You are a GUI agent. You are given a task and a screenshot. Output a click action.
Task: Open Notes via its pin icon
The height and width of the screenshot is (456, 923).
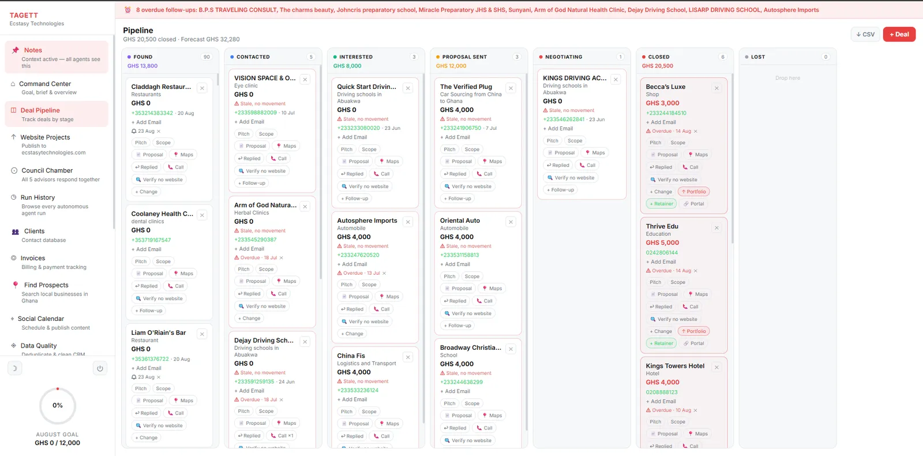[x=15, y=50]
